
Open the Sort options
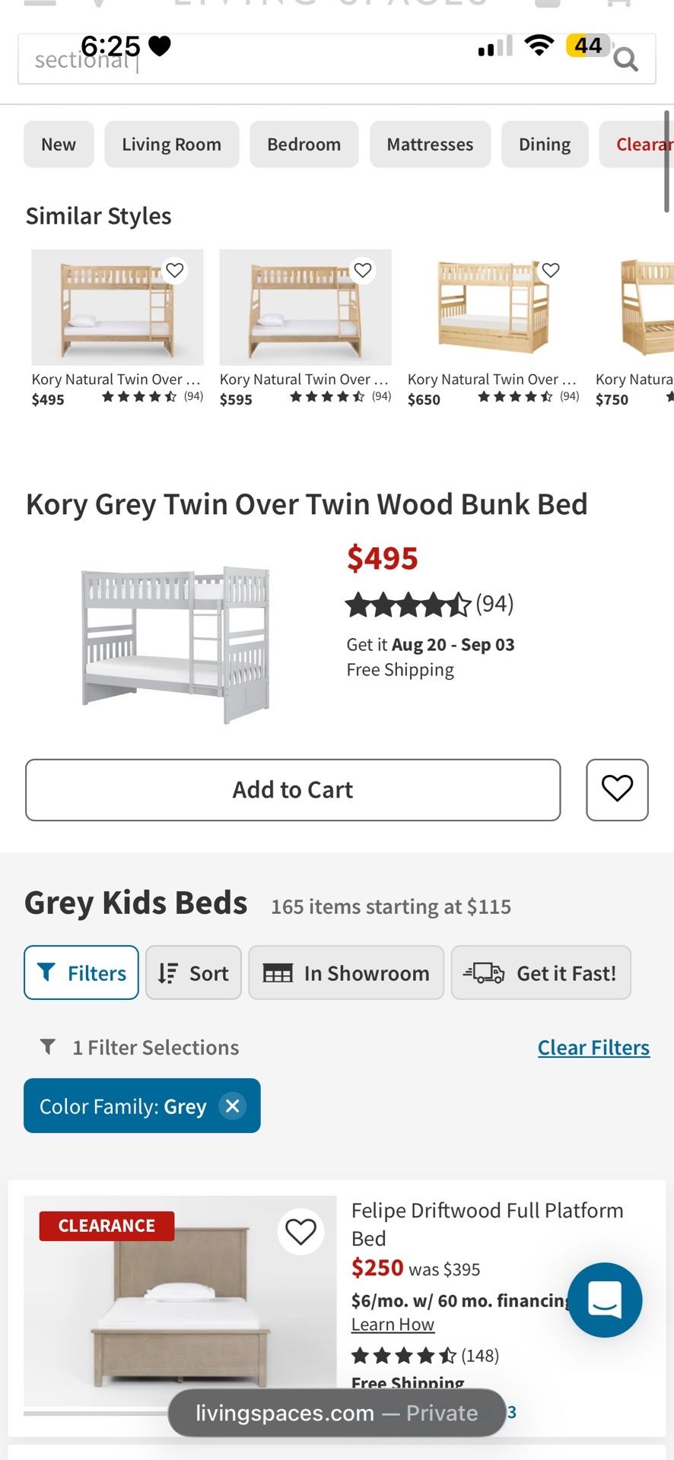[x=193, y=973]
